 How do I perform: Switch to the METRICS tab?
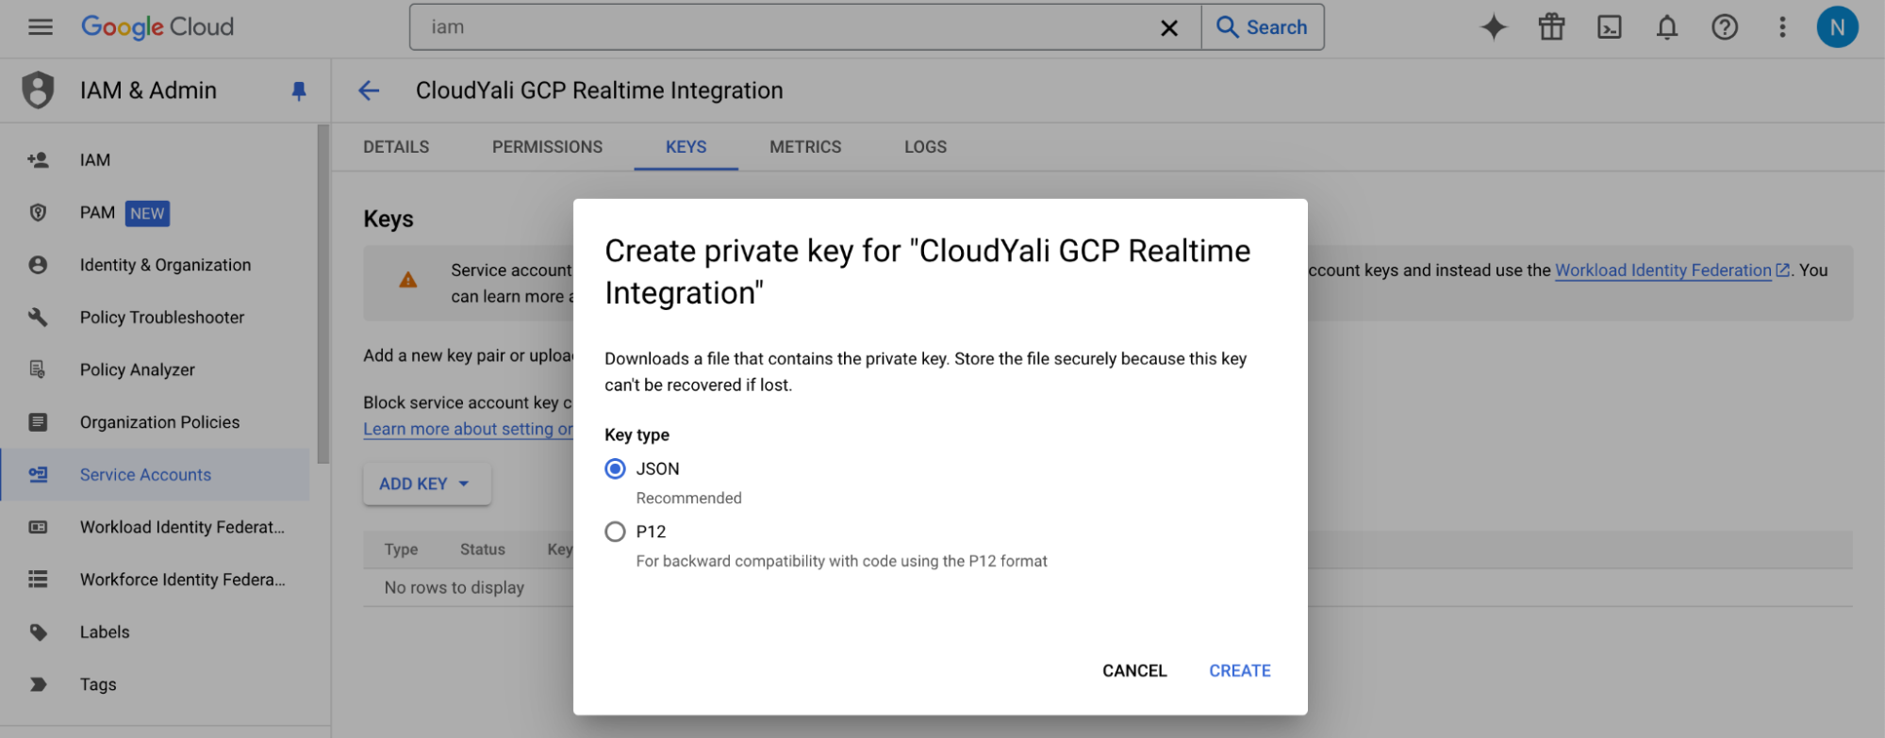(805, 147)
